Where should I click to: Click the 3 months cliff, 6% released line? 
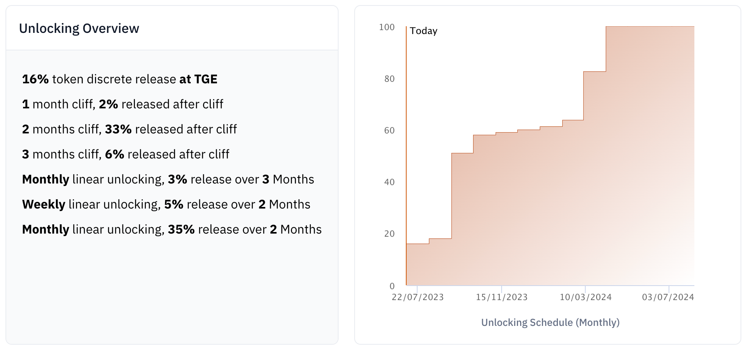pyautogui.click(x=126, y=154)
